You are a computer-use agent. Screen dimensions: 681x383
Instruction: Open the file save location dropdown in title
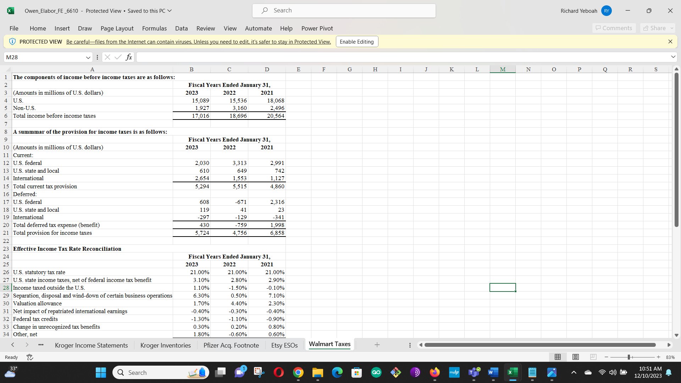tap(170, 11)
